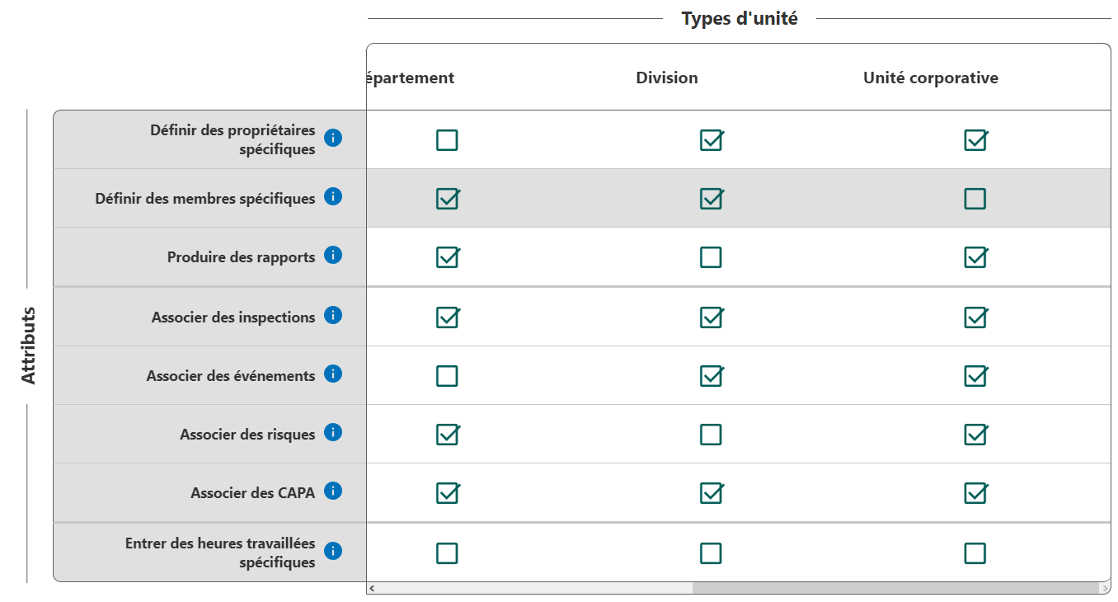
Task: Show info for Associer des risques
Action: coord(333,432)
